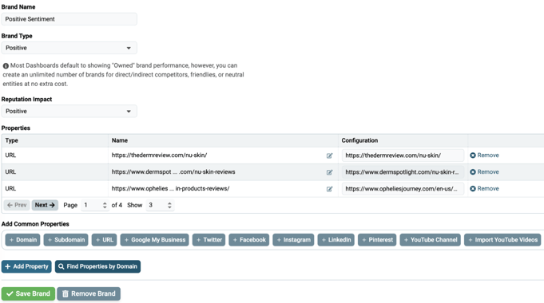Open the Reputation Impact dropdown
544x303 pixels.
tap(69, 111)
